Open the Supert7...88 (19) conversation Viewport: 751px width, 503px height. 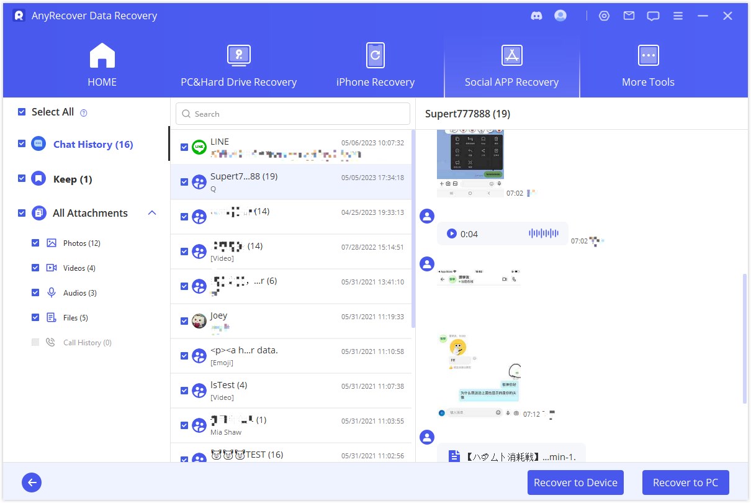290,182
